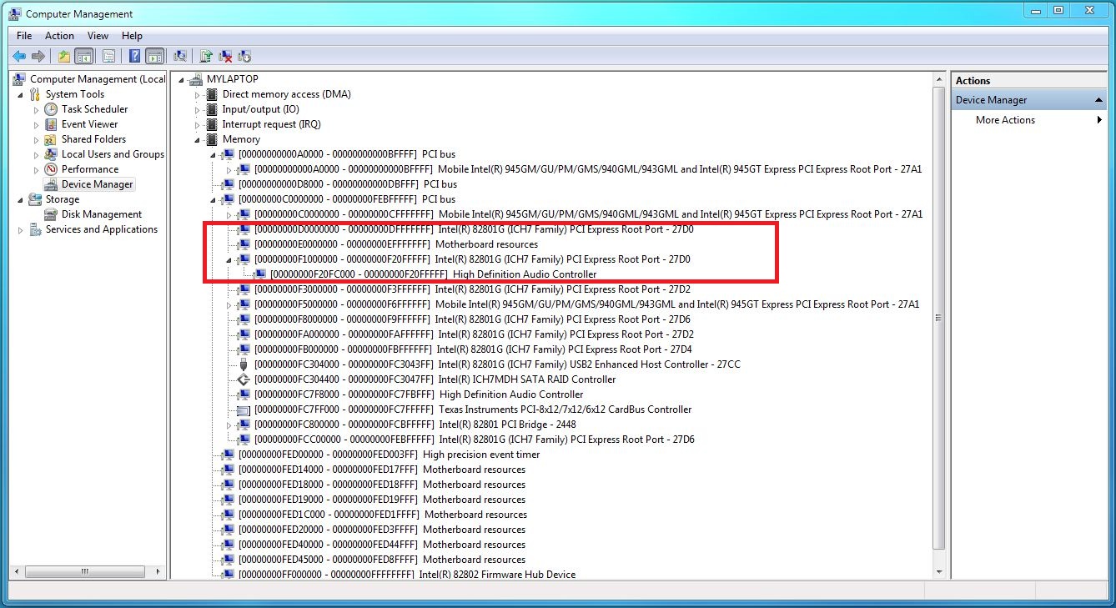Click the vertical scrollbar up arrow
The image size is (1116, 608).
pyautogui.click(x=938, y=78)
